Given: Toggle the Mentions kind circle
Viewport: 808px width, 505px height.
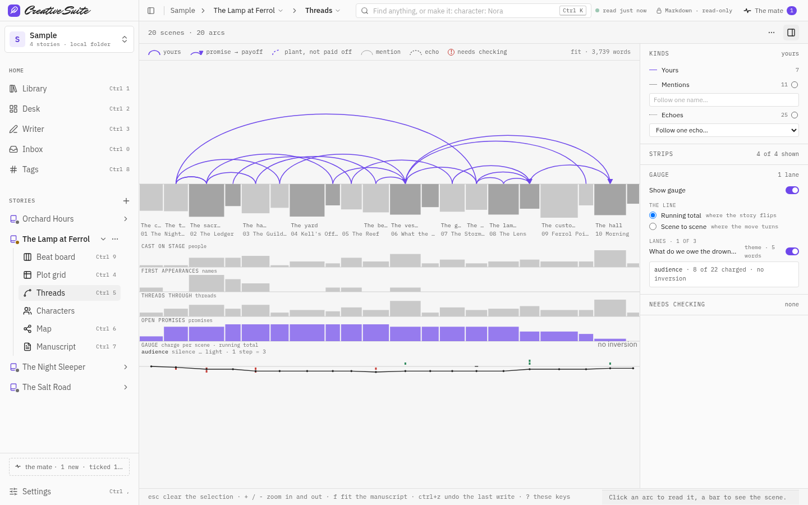Looking at the screenshot, I should click(x=795, y=85).
